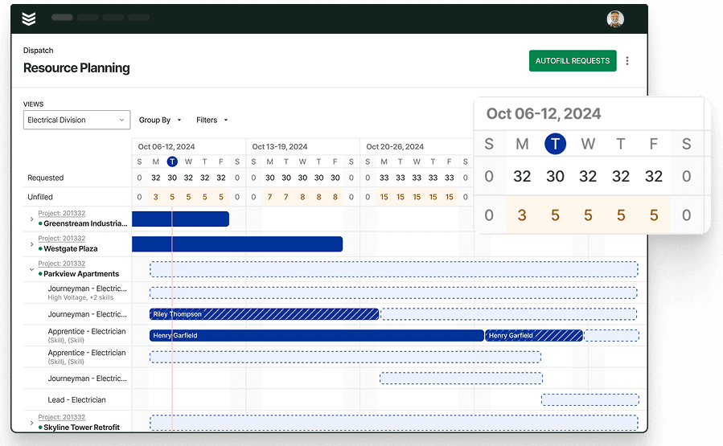This screenshot has width=723, height=446.
Task: Click the stacked layers app logo
Action: pos(29,18)
